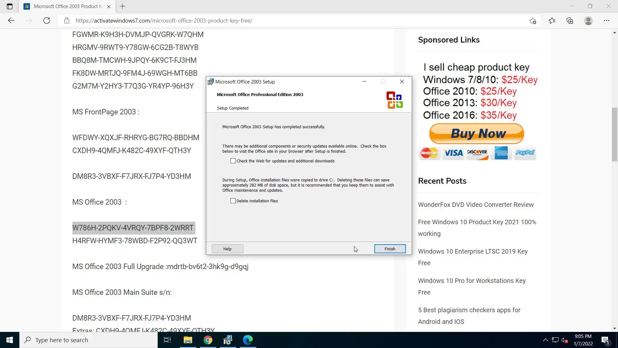Go back using the back arrow
The width and height of the screenshot is (618, 348).
pos(11,21)
